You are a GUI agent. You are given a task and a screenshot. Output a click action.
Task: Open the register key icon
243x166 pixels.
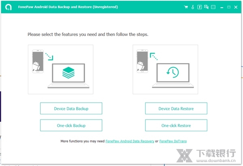coord(193,7)
